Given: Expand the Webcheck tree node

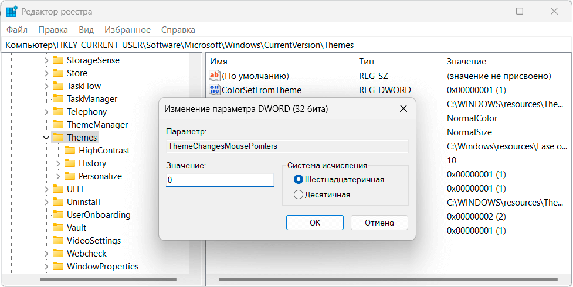Looking at the screenshot, I should pyautogui.click(x=46, y=254).
